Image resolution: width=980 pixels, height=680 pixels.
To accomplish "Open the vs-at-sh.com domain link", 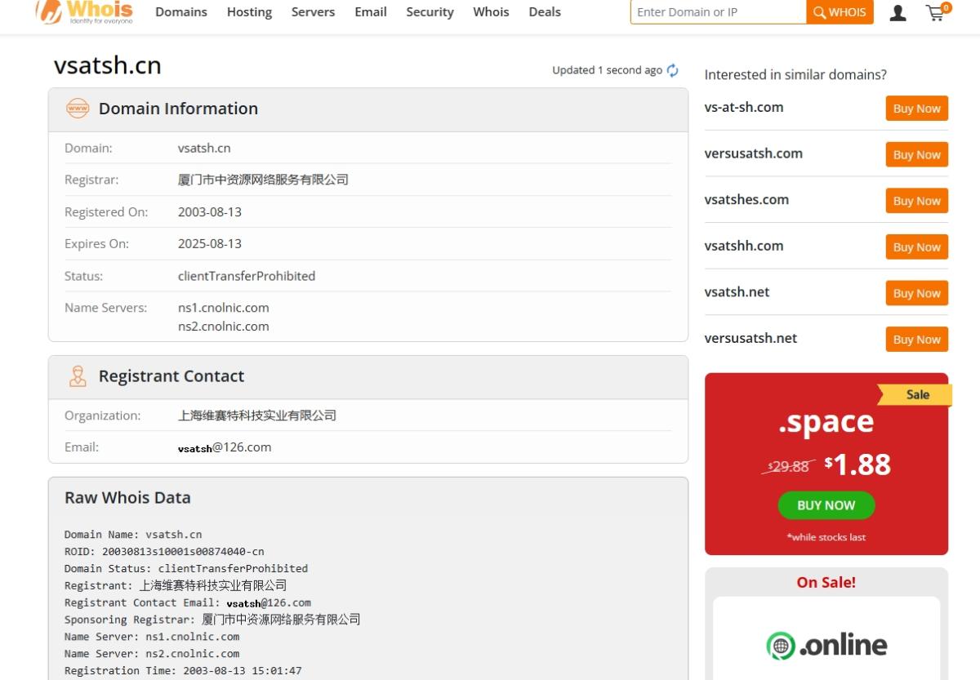I will point(743,107).
